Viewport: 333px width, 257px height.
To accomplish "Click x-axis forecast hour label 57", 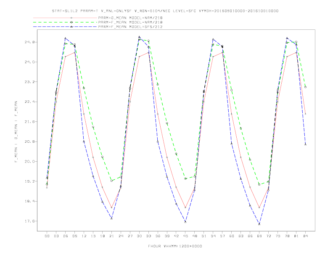I will click(222, 236).
